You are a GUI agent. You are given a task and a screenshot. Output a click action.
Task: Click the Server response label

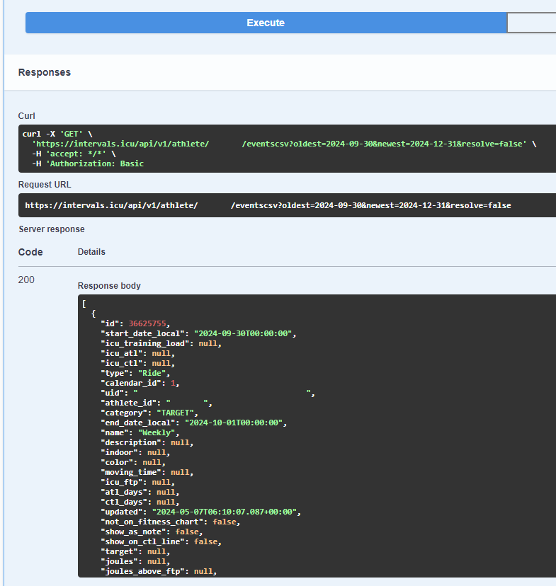[x=52, y=229]
